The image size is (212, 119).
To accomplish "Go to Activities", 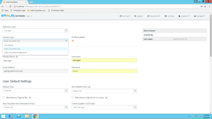I will point(169,16).
